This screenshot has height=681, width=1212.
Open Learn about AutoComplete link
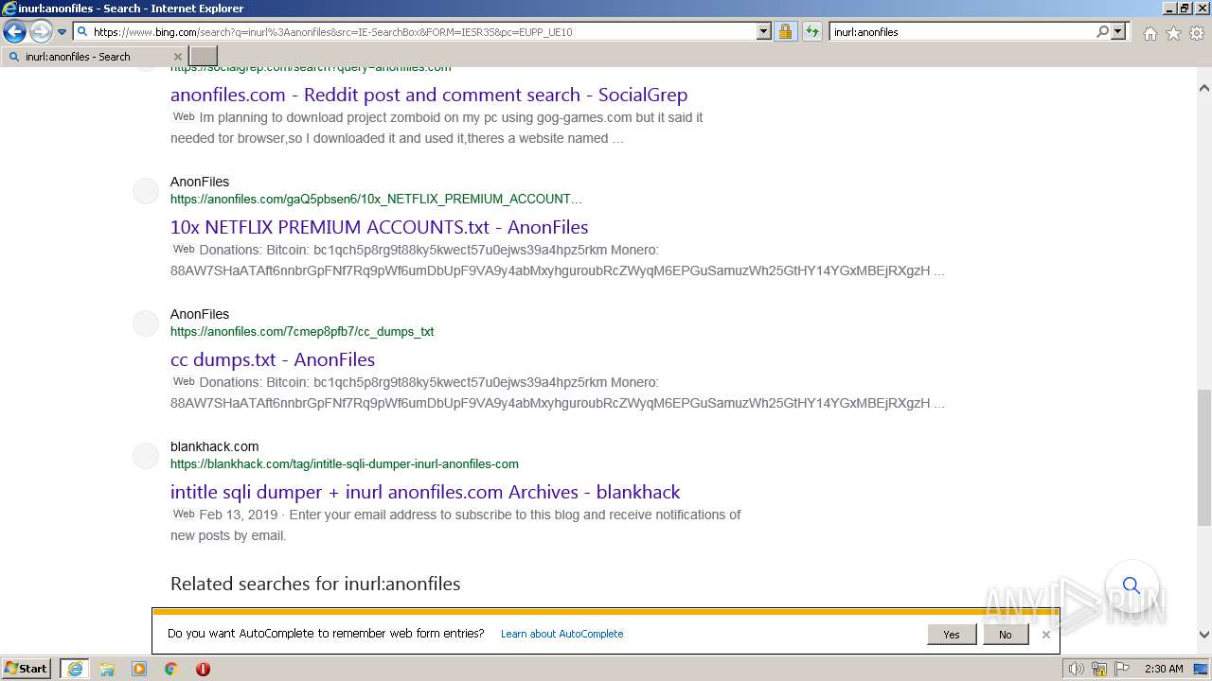pyautogui.click(x=561, y=634)
